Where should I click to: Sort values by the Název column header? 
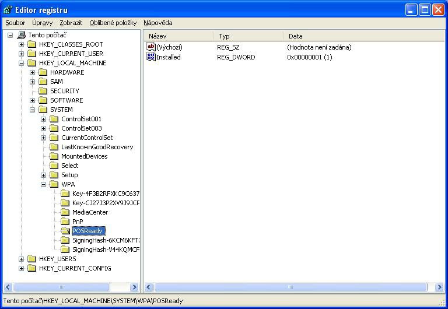pyautogui.click(x=179, y=36)
